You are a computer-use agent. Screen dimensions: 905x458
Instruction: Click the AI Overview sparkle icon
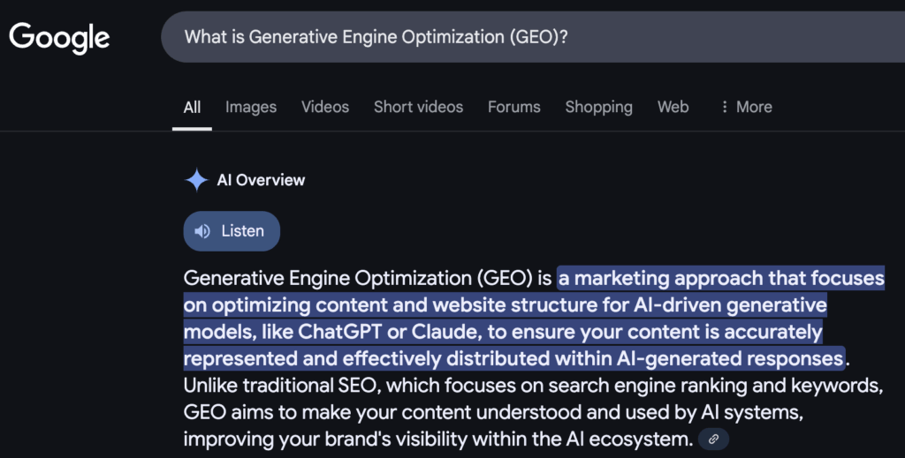196,180
